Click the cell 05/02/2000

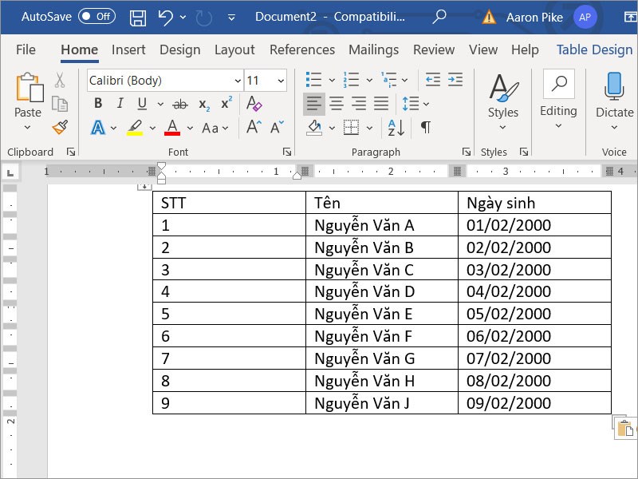tap(534, 314)
